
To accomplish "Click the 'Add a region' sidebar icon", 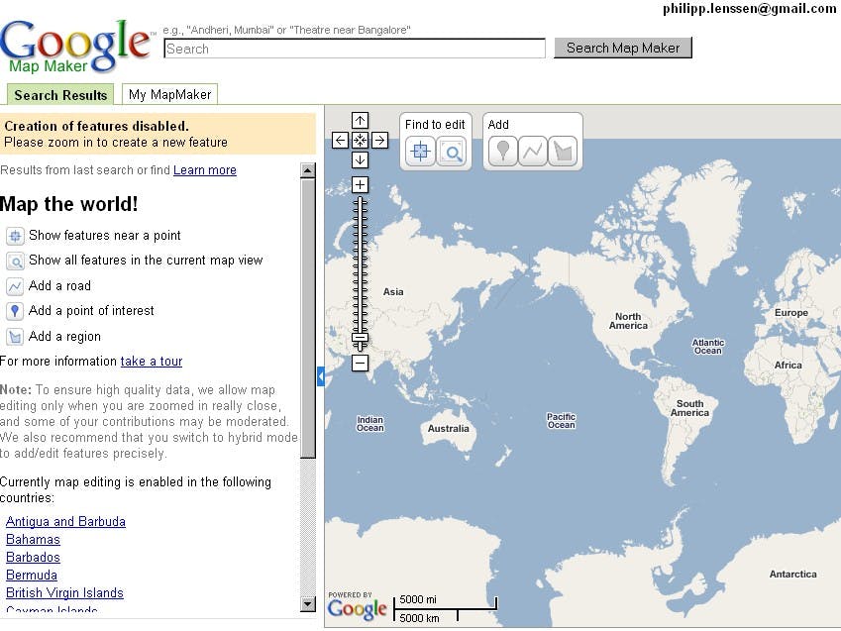I will 15,337.
